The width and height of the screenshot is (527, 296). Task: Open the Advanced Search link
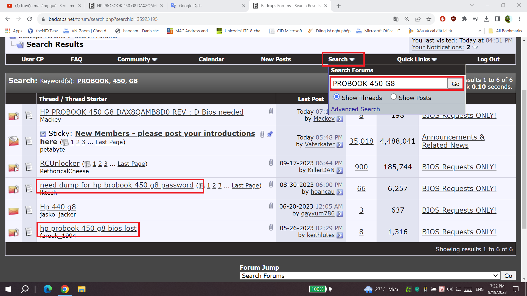click(355, 109)
